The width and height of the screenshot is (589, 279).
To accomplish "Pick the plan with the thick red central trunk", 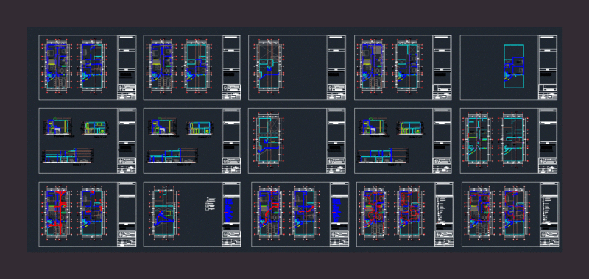I will 57,213.
